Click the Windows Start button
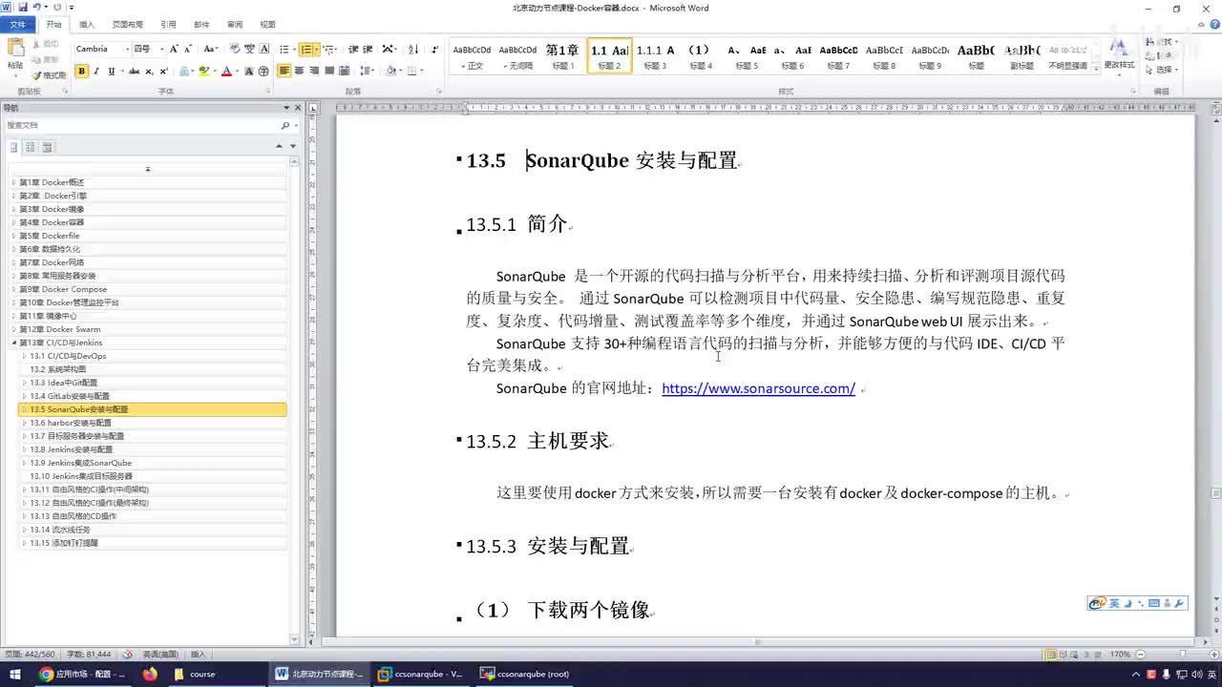The width and height of the screenshot is (1222, 687). [14, 674]
